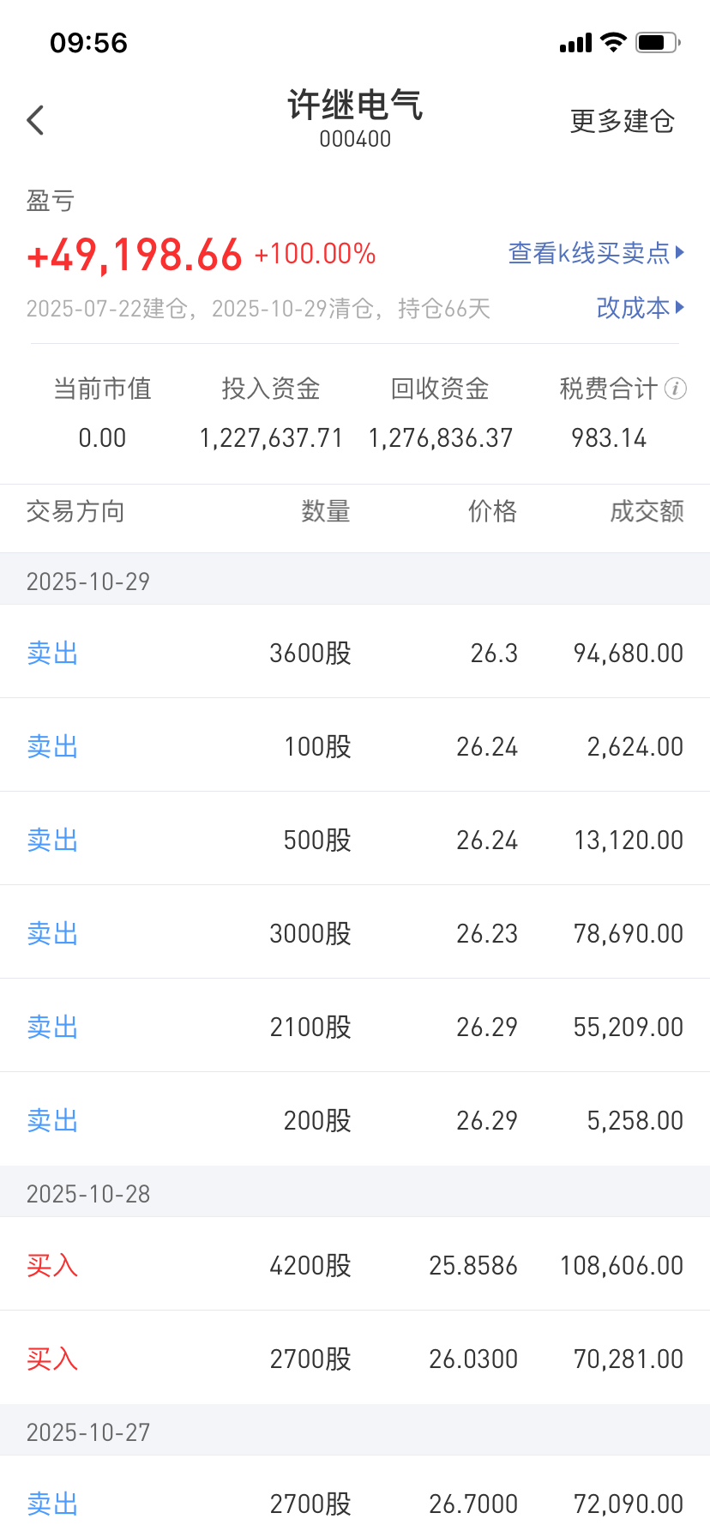Tap the 09:56 status bar clock
Image resolution: width=710 pixels, height=1537 pixels.
pos(88,43)
